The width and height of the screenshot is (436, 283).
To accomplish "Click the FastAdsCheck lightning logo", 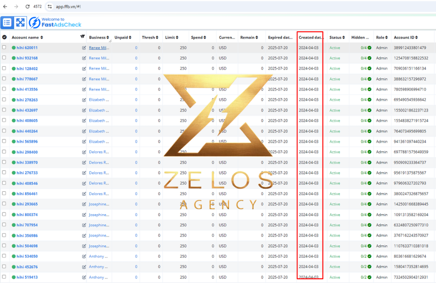I will tap(35, 23).
